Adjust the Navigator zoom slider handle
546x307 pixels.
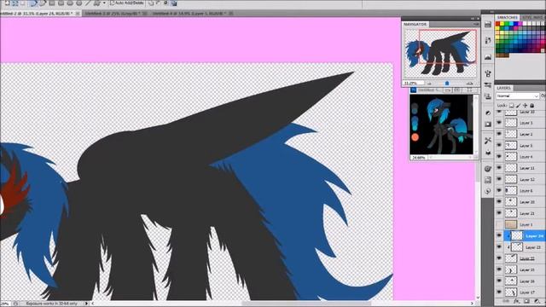tap(447, 84)
